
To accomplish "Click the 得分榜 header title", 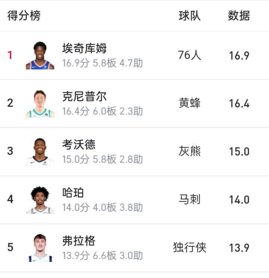I will click(24, 16).
